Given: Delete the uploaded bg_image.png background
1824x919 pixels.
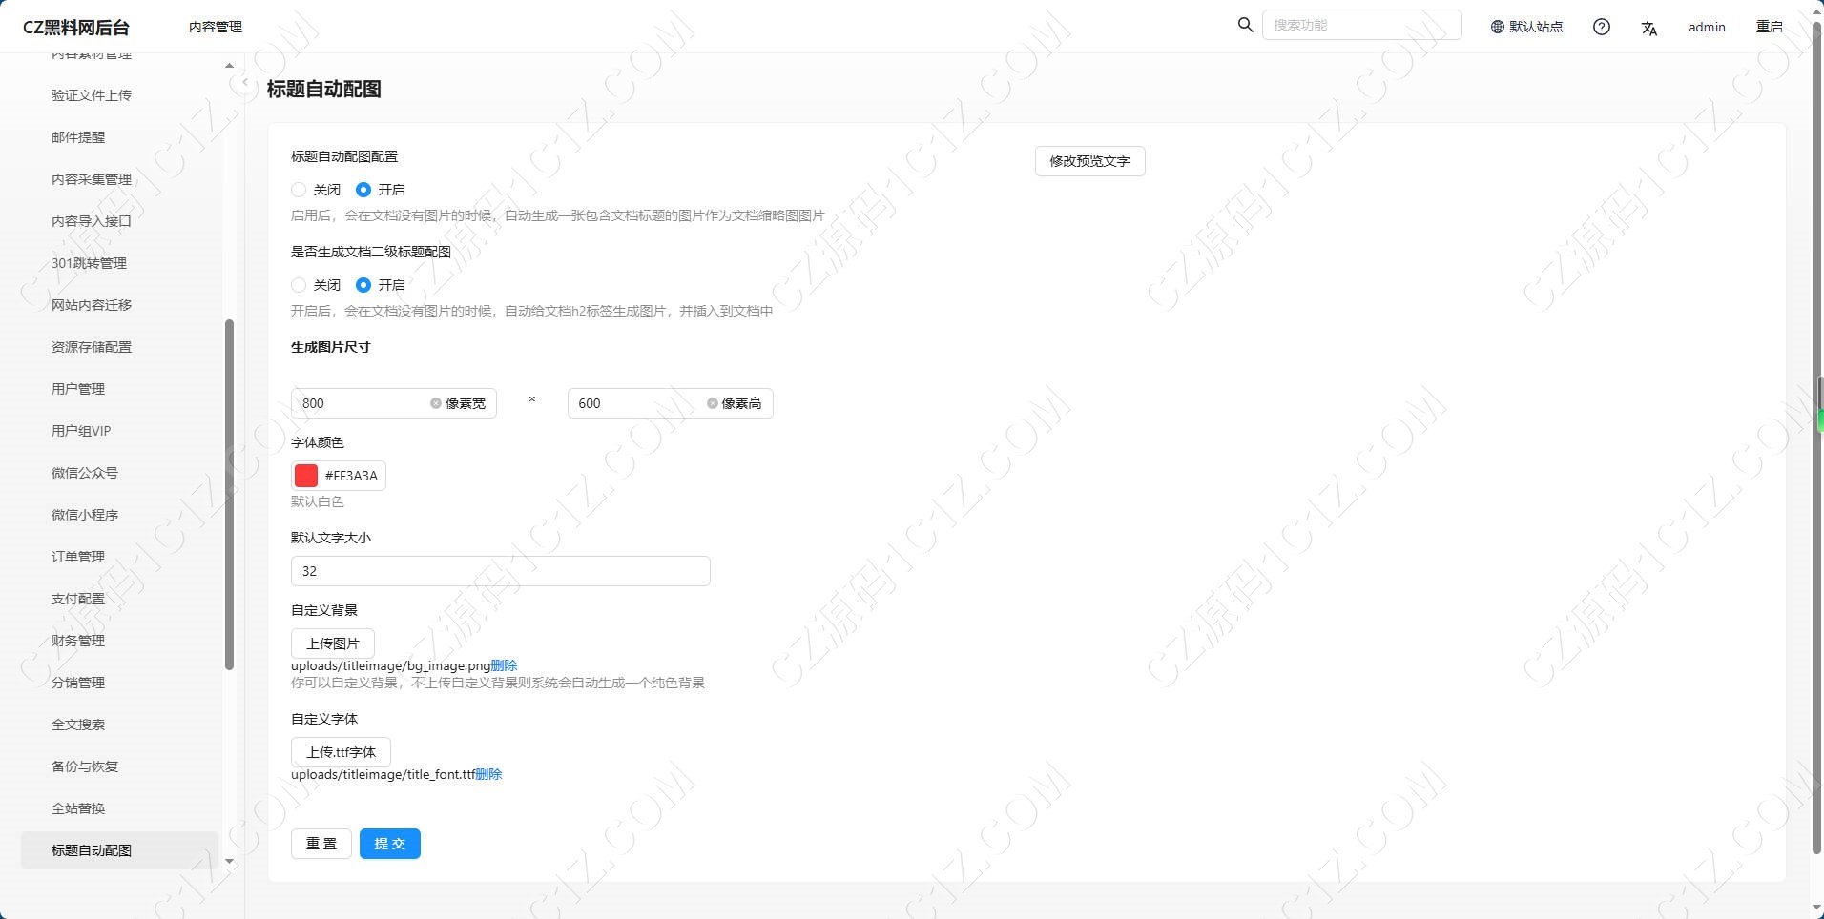Looking at the screenshot, I should [x=504, y=665].
